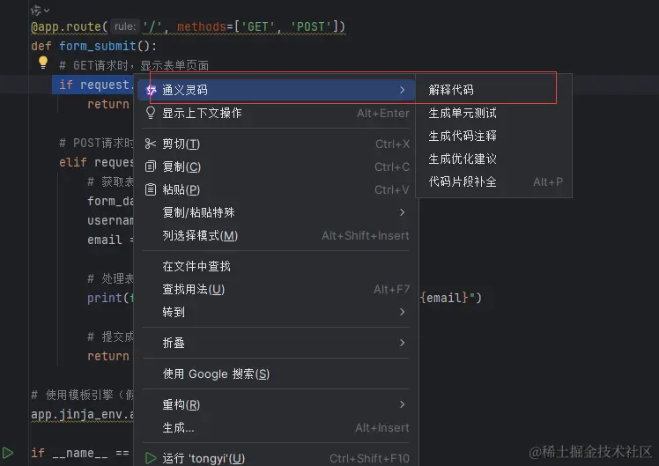Open the 折叠 submenu
The image size is (659, 466).
point(276,343)
